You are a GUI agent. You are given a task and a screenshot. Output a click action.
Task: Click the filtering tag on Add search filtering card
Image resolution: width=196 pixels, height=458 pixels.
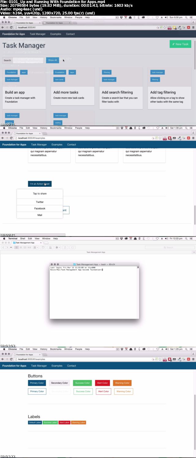pos(107,72)
